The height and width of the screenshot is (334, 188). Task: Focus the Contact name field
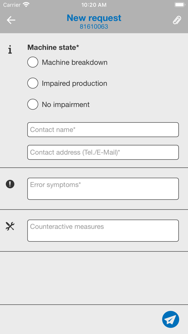[x=103, y=129]
